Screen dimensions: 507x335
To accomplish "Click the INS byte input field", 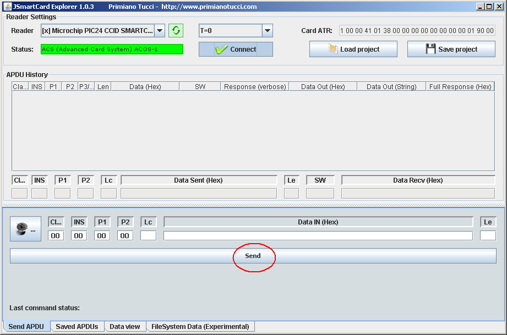I will 79,235.
